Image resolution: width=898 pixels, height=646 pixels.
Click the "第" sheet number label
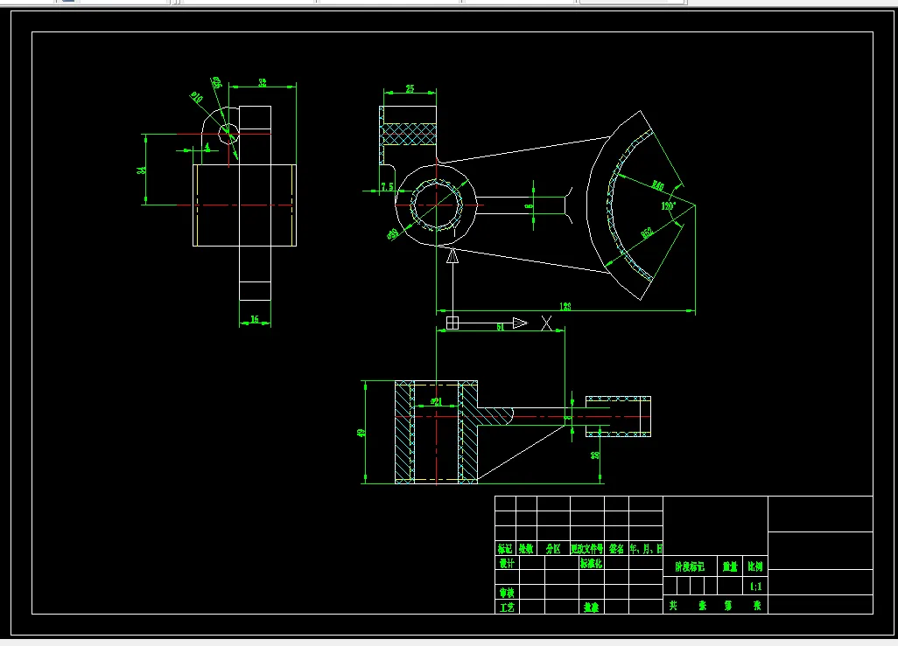(728, 605)
